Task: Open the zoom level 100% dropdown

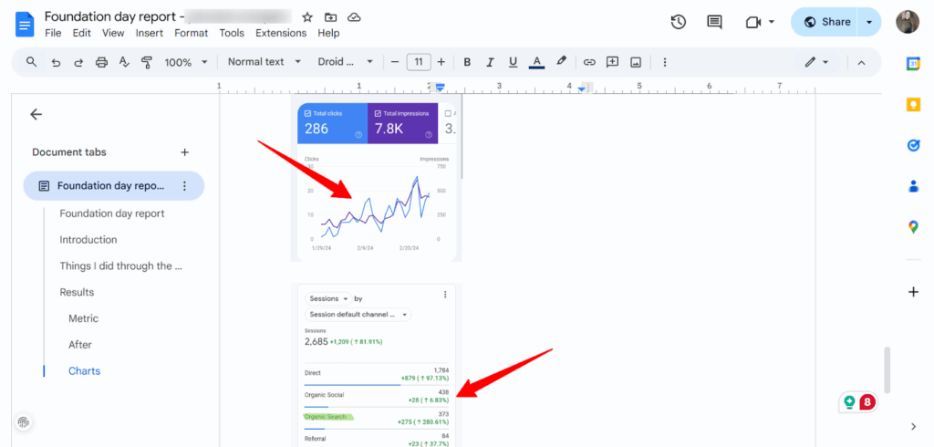Action: pyautogui.click(x=186, y=62)
